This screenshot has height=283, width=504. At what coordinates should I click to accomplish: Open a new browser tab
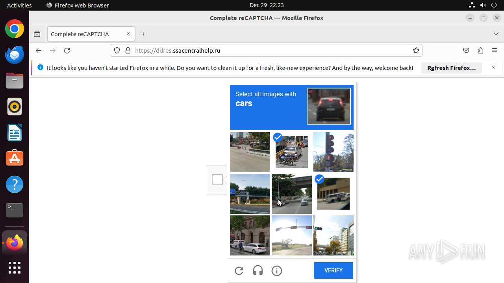tap(143, 34)
